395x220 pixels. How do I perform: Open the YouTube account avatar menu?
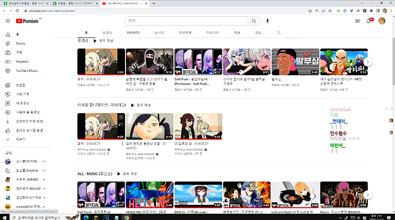382,21
